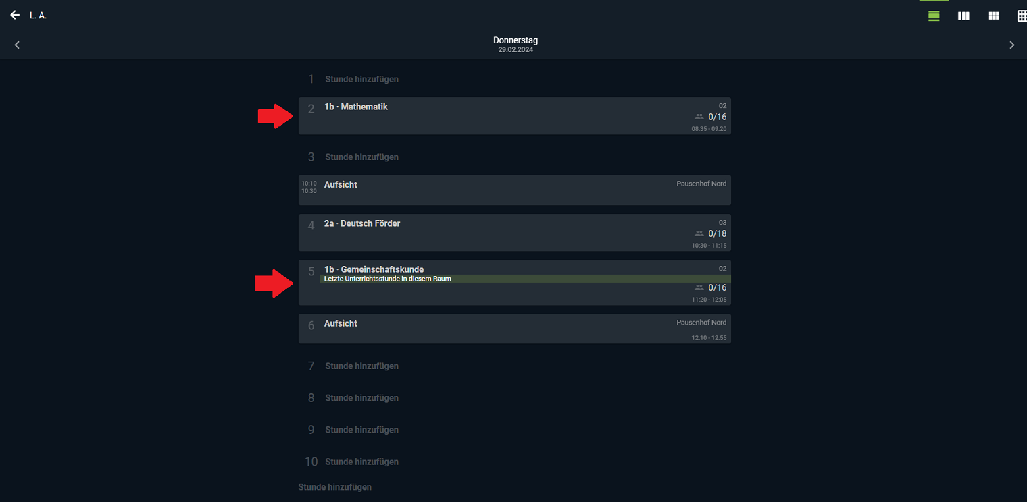Go to previous day with left chevron
The width and height of the screenshot is (1027, 502).
tap(17, 45)
